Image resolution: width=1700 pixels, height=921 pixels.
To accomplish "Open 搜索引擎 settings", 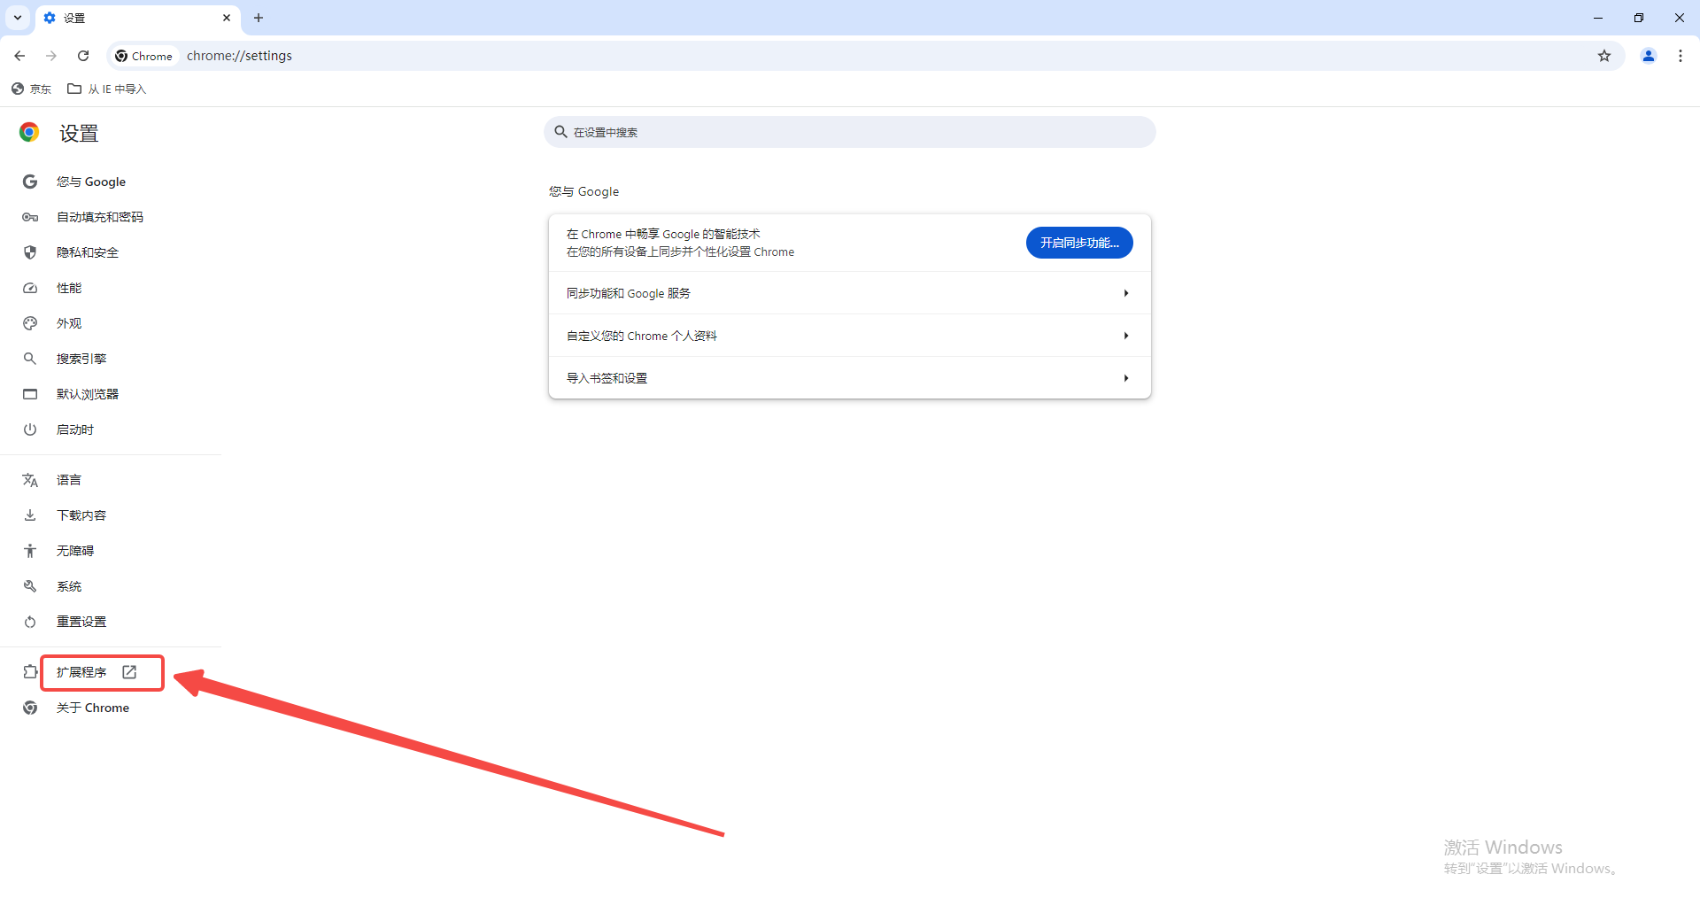I will click(81, 359).
